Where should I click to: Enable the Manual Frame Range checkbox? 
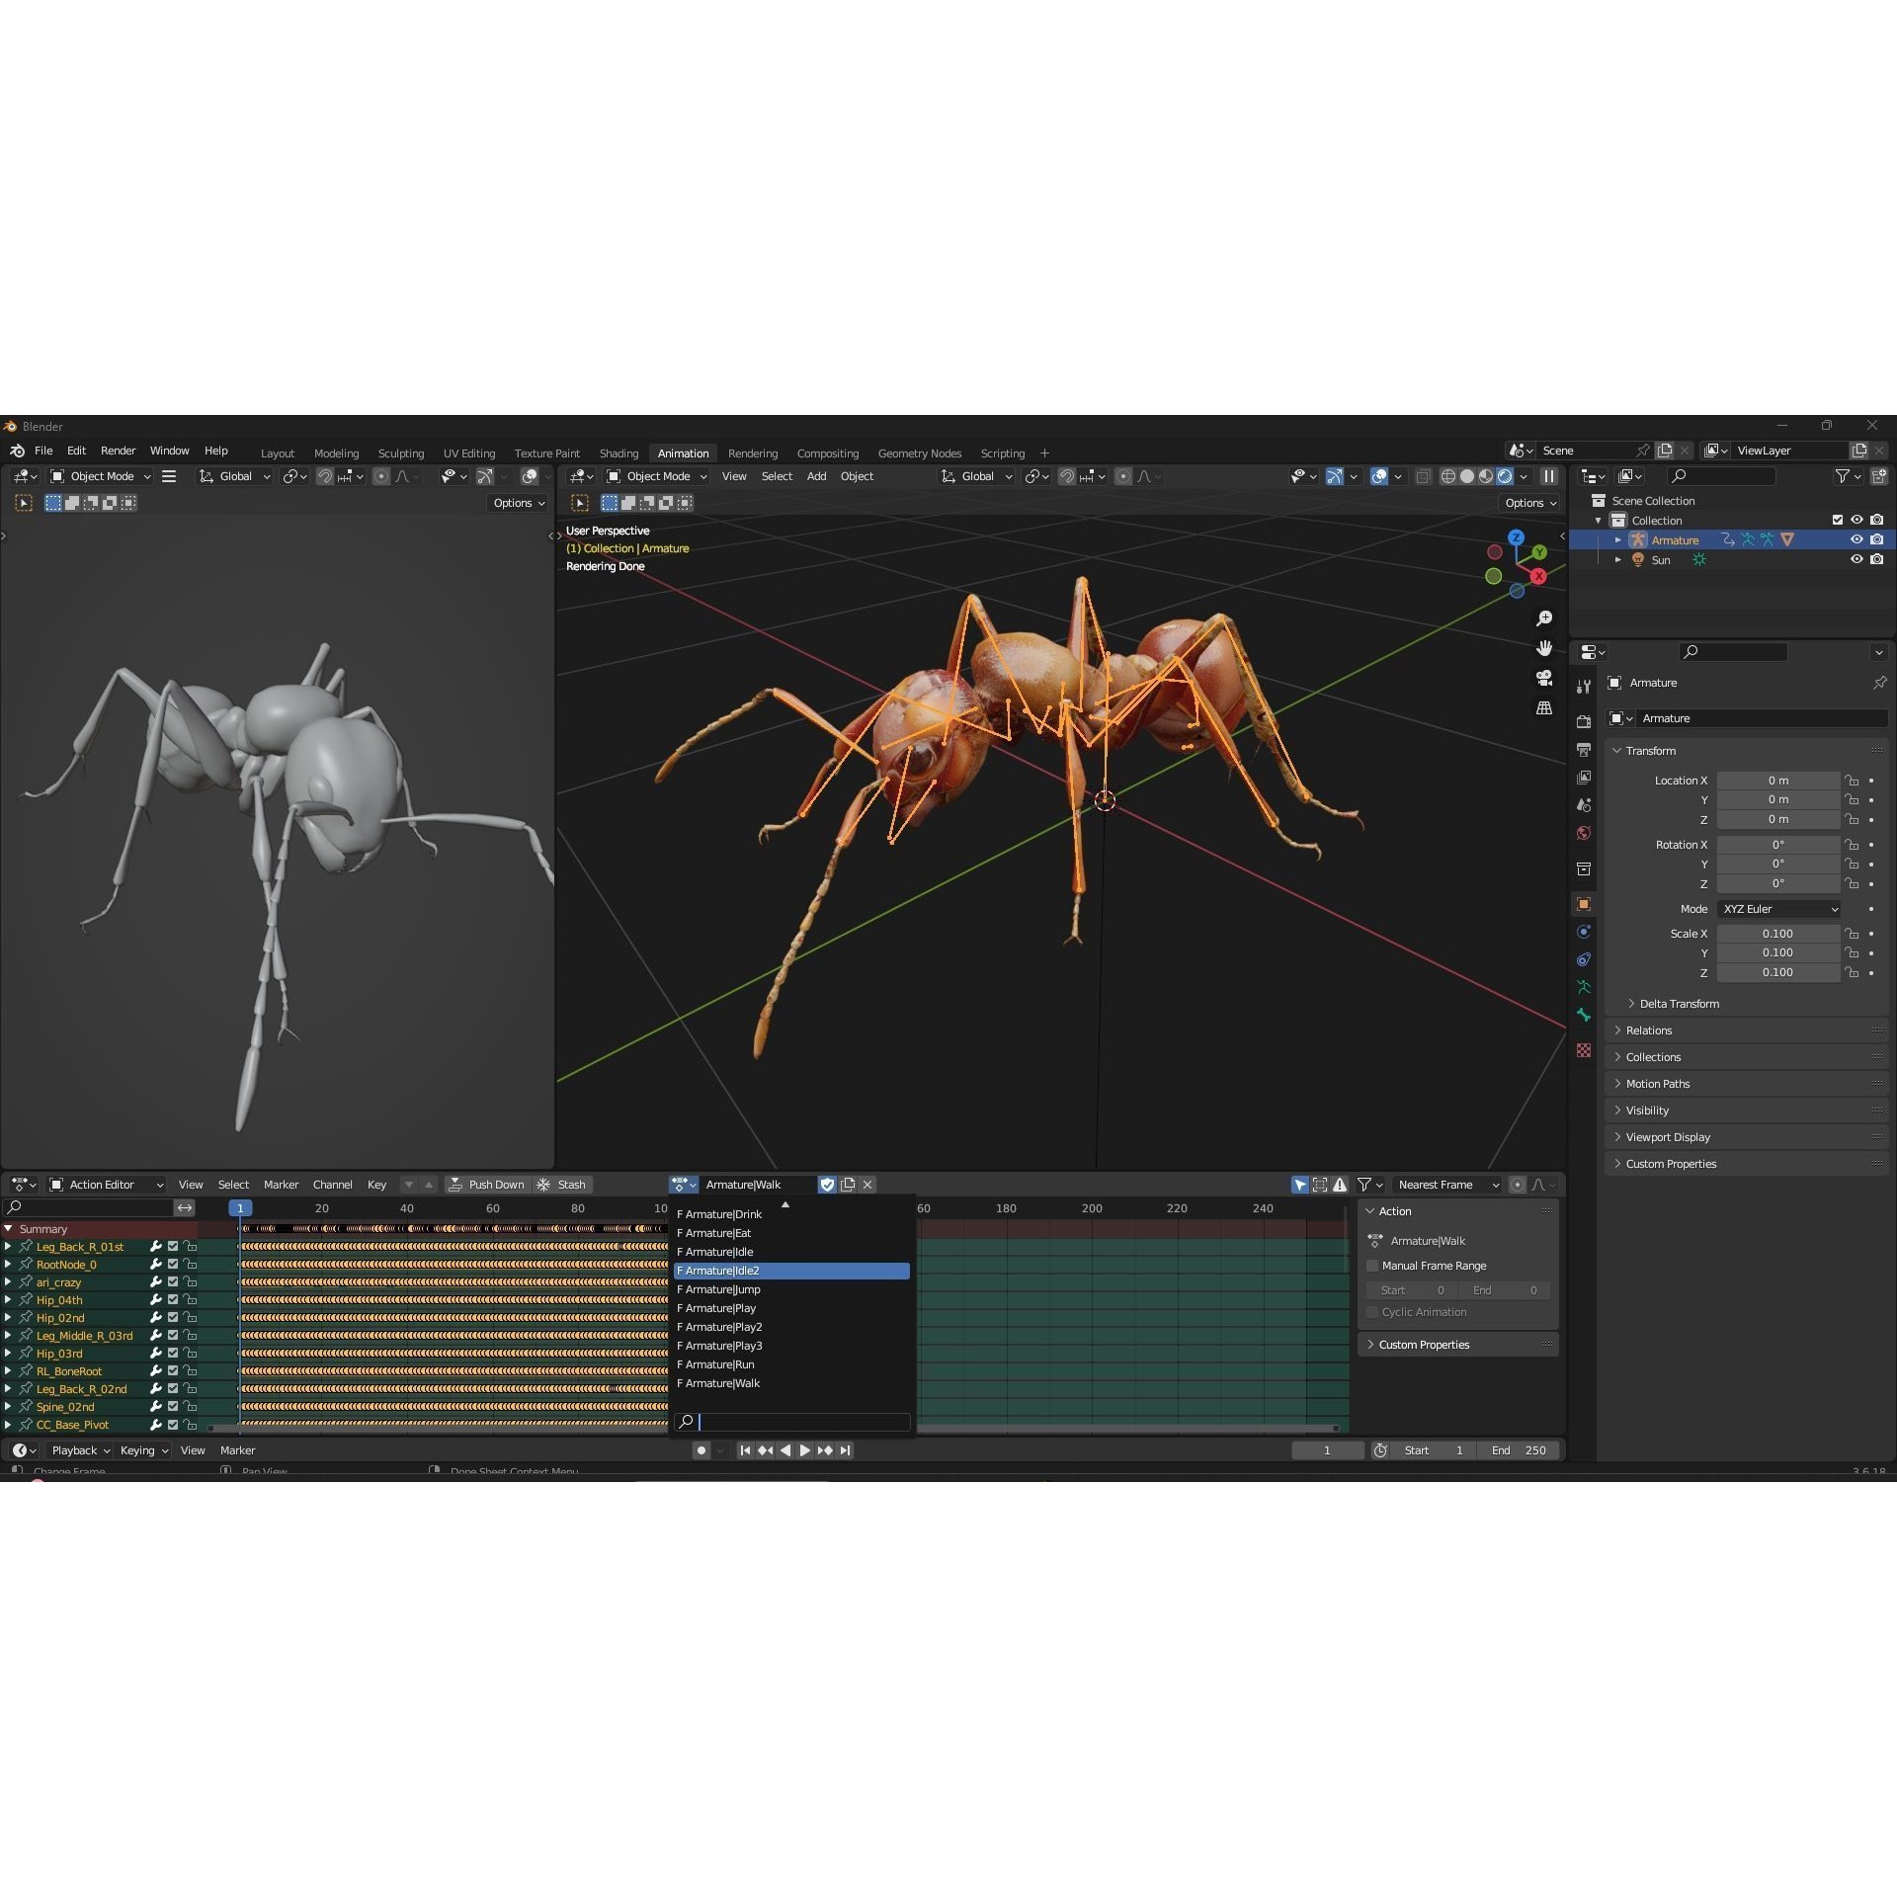click(x=1372, y=1266)
